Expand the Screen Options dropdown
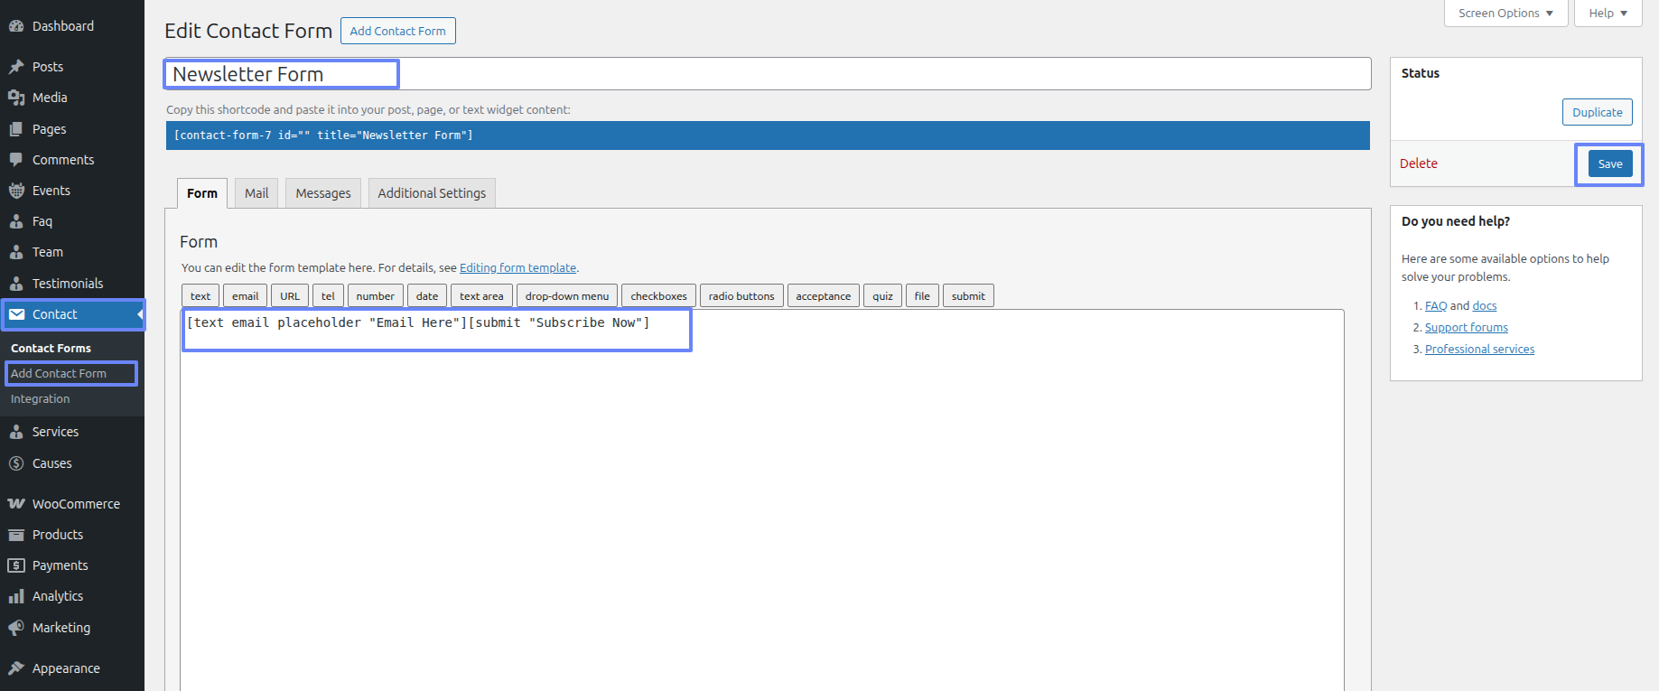This screenshot has height=691, width=1659. pos(1505,14)
